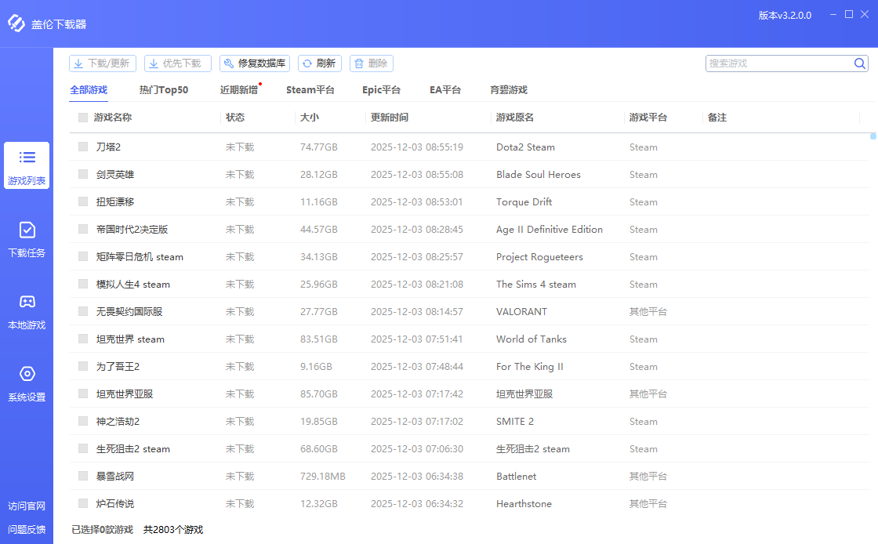Toggle the select-all checkbox in the table header
This screenshot has height=544, width=878.
82,117
